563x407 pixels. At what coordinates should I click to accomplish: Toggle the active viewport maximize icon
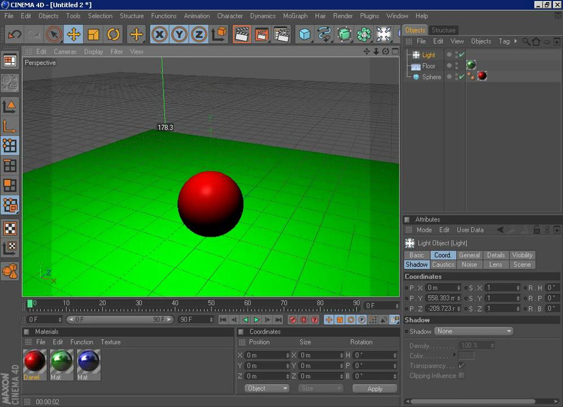tap(395, 51)
